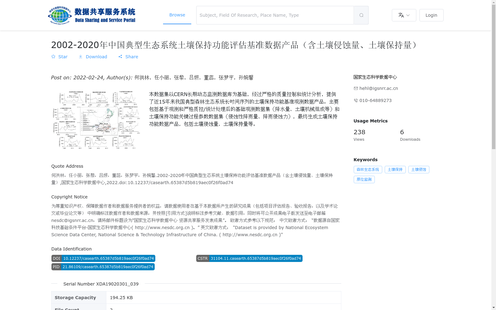Focus the subject search input field
The height and width of the screenshot is (310, 496).
(x=275, y=15)
